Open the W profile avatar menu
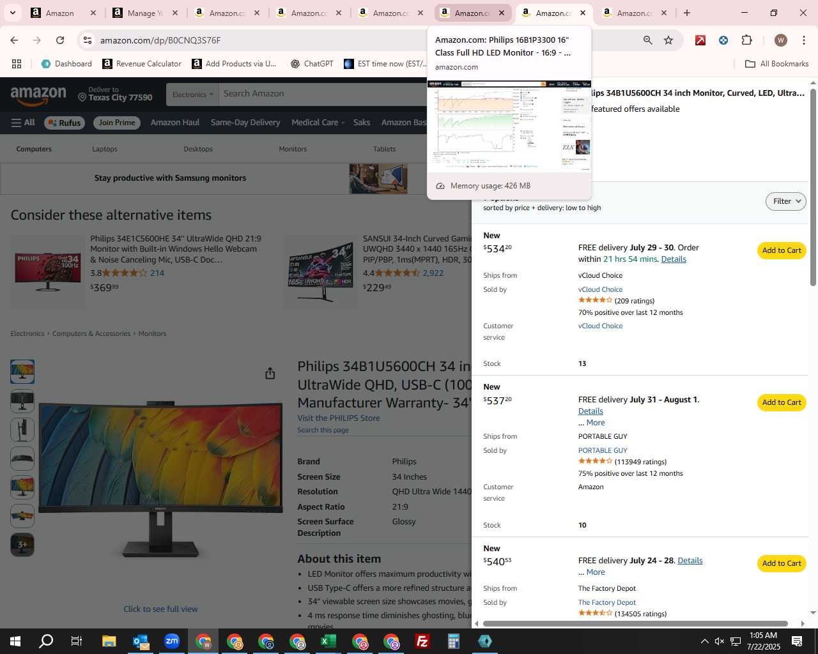The height and width of the screenshot is (654, 818). pos(780,40)
